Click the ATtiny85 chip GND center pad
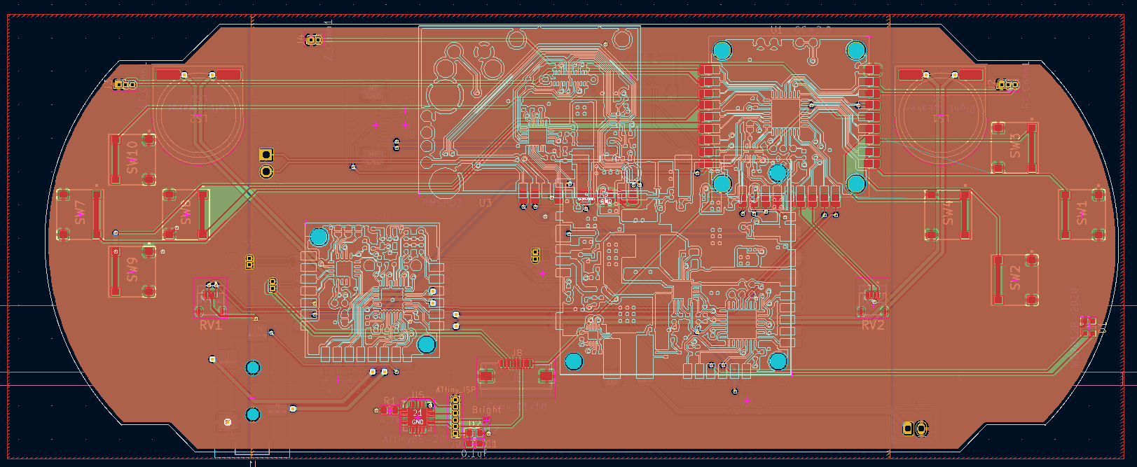 (418, 417)
